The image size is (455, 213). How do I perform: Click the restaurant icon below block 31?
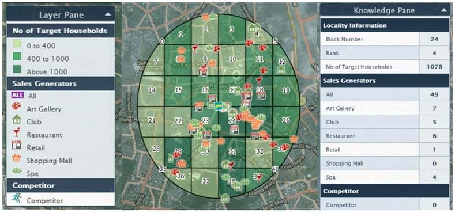point(231,165)
